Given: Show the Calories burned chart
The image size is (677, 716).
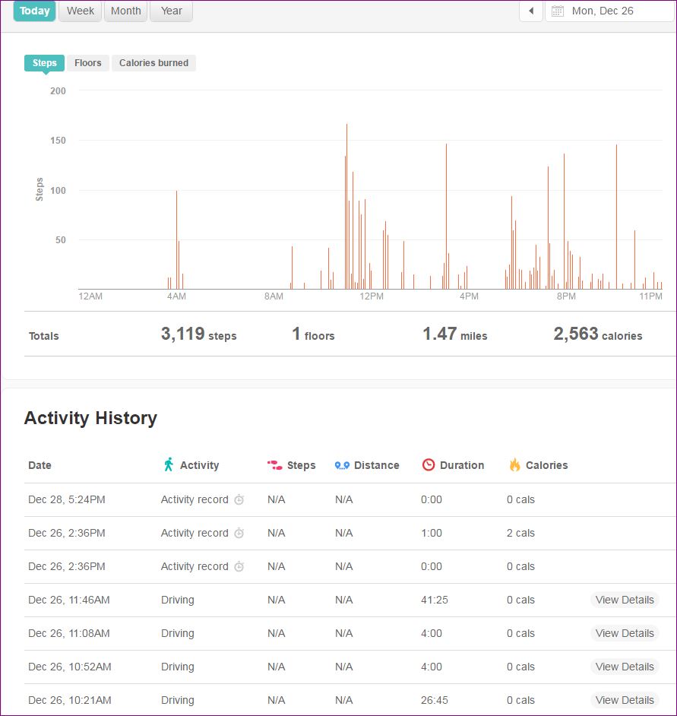Looking at the screenshot, I should [153, 63].
